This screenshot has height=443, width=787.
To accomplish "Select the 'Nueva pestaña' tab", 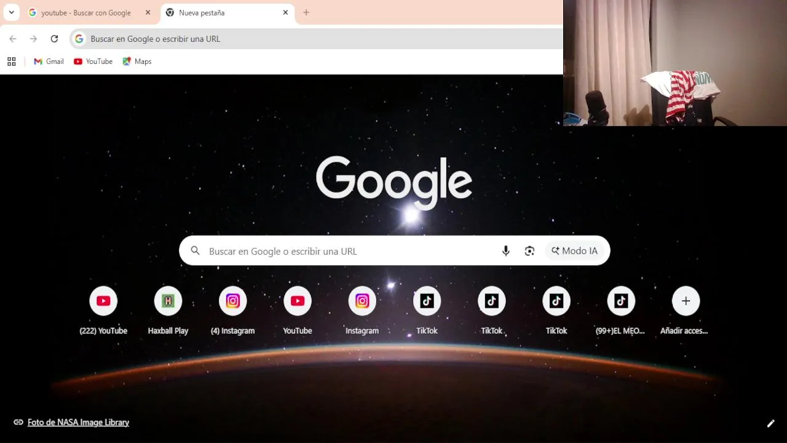I will coord(228,12).
